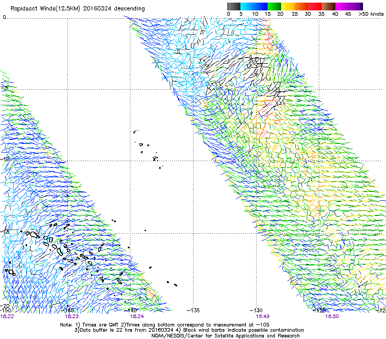The image size is (386, 339).
Task: Click the note line starting 'Note: 1) Times are GMT'
Action: (165, 325)
